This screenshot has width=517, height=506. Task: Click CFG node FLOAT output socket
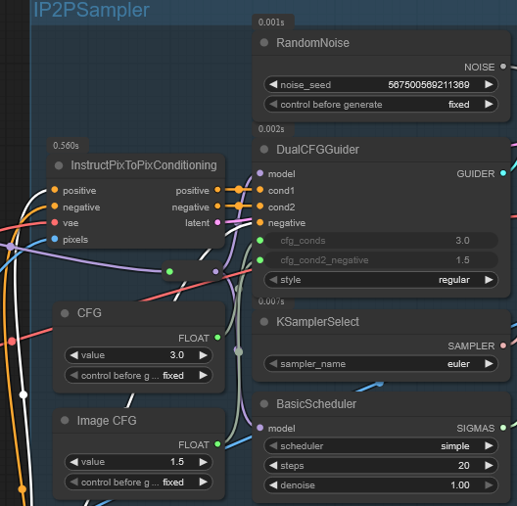[217, 338]
